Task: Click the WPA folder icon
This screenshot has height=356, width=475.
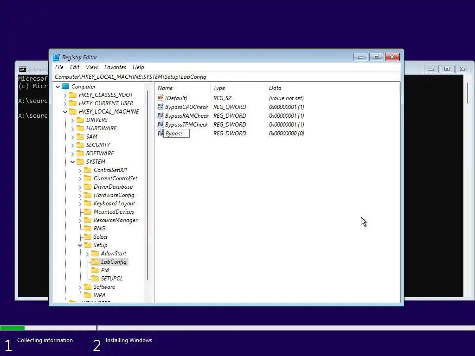Action: pos(88,295)
